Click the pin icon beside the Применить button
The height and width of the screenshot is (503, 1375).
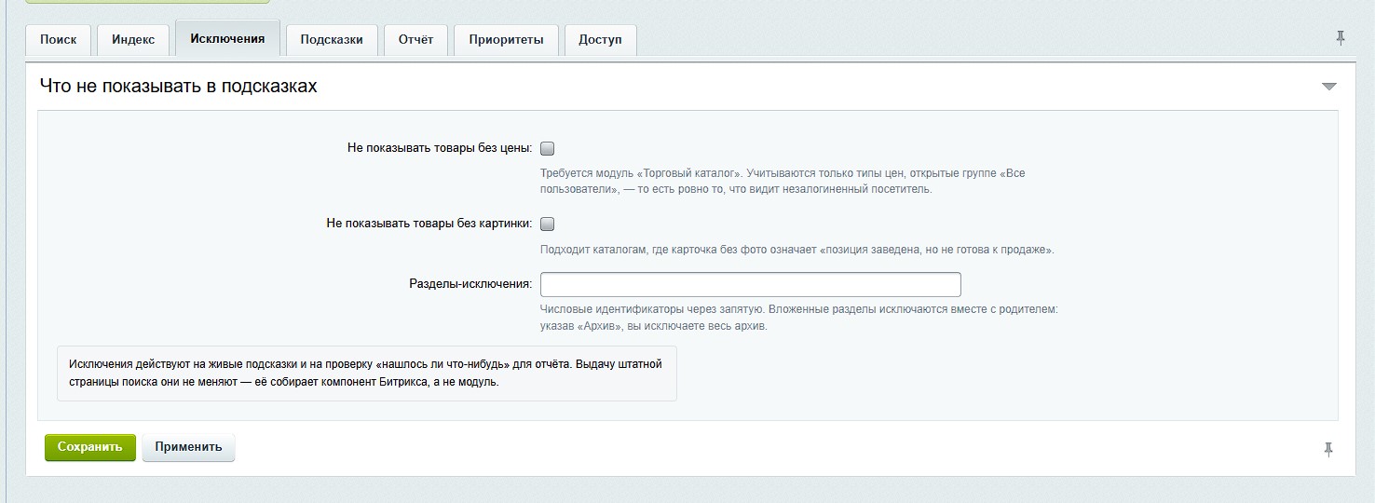pyautogui.click(x=1328, y=450)
